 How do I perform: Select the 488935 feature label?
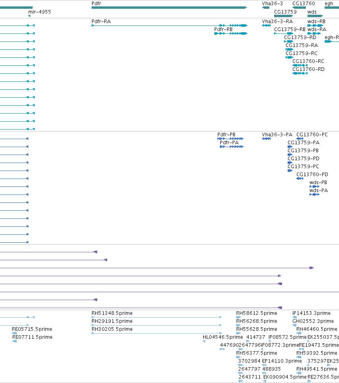pos(271,369)
